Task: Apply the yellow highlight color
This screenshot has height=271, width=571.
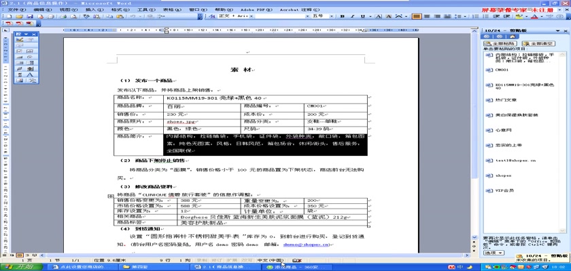Action: pos(519,16)
